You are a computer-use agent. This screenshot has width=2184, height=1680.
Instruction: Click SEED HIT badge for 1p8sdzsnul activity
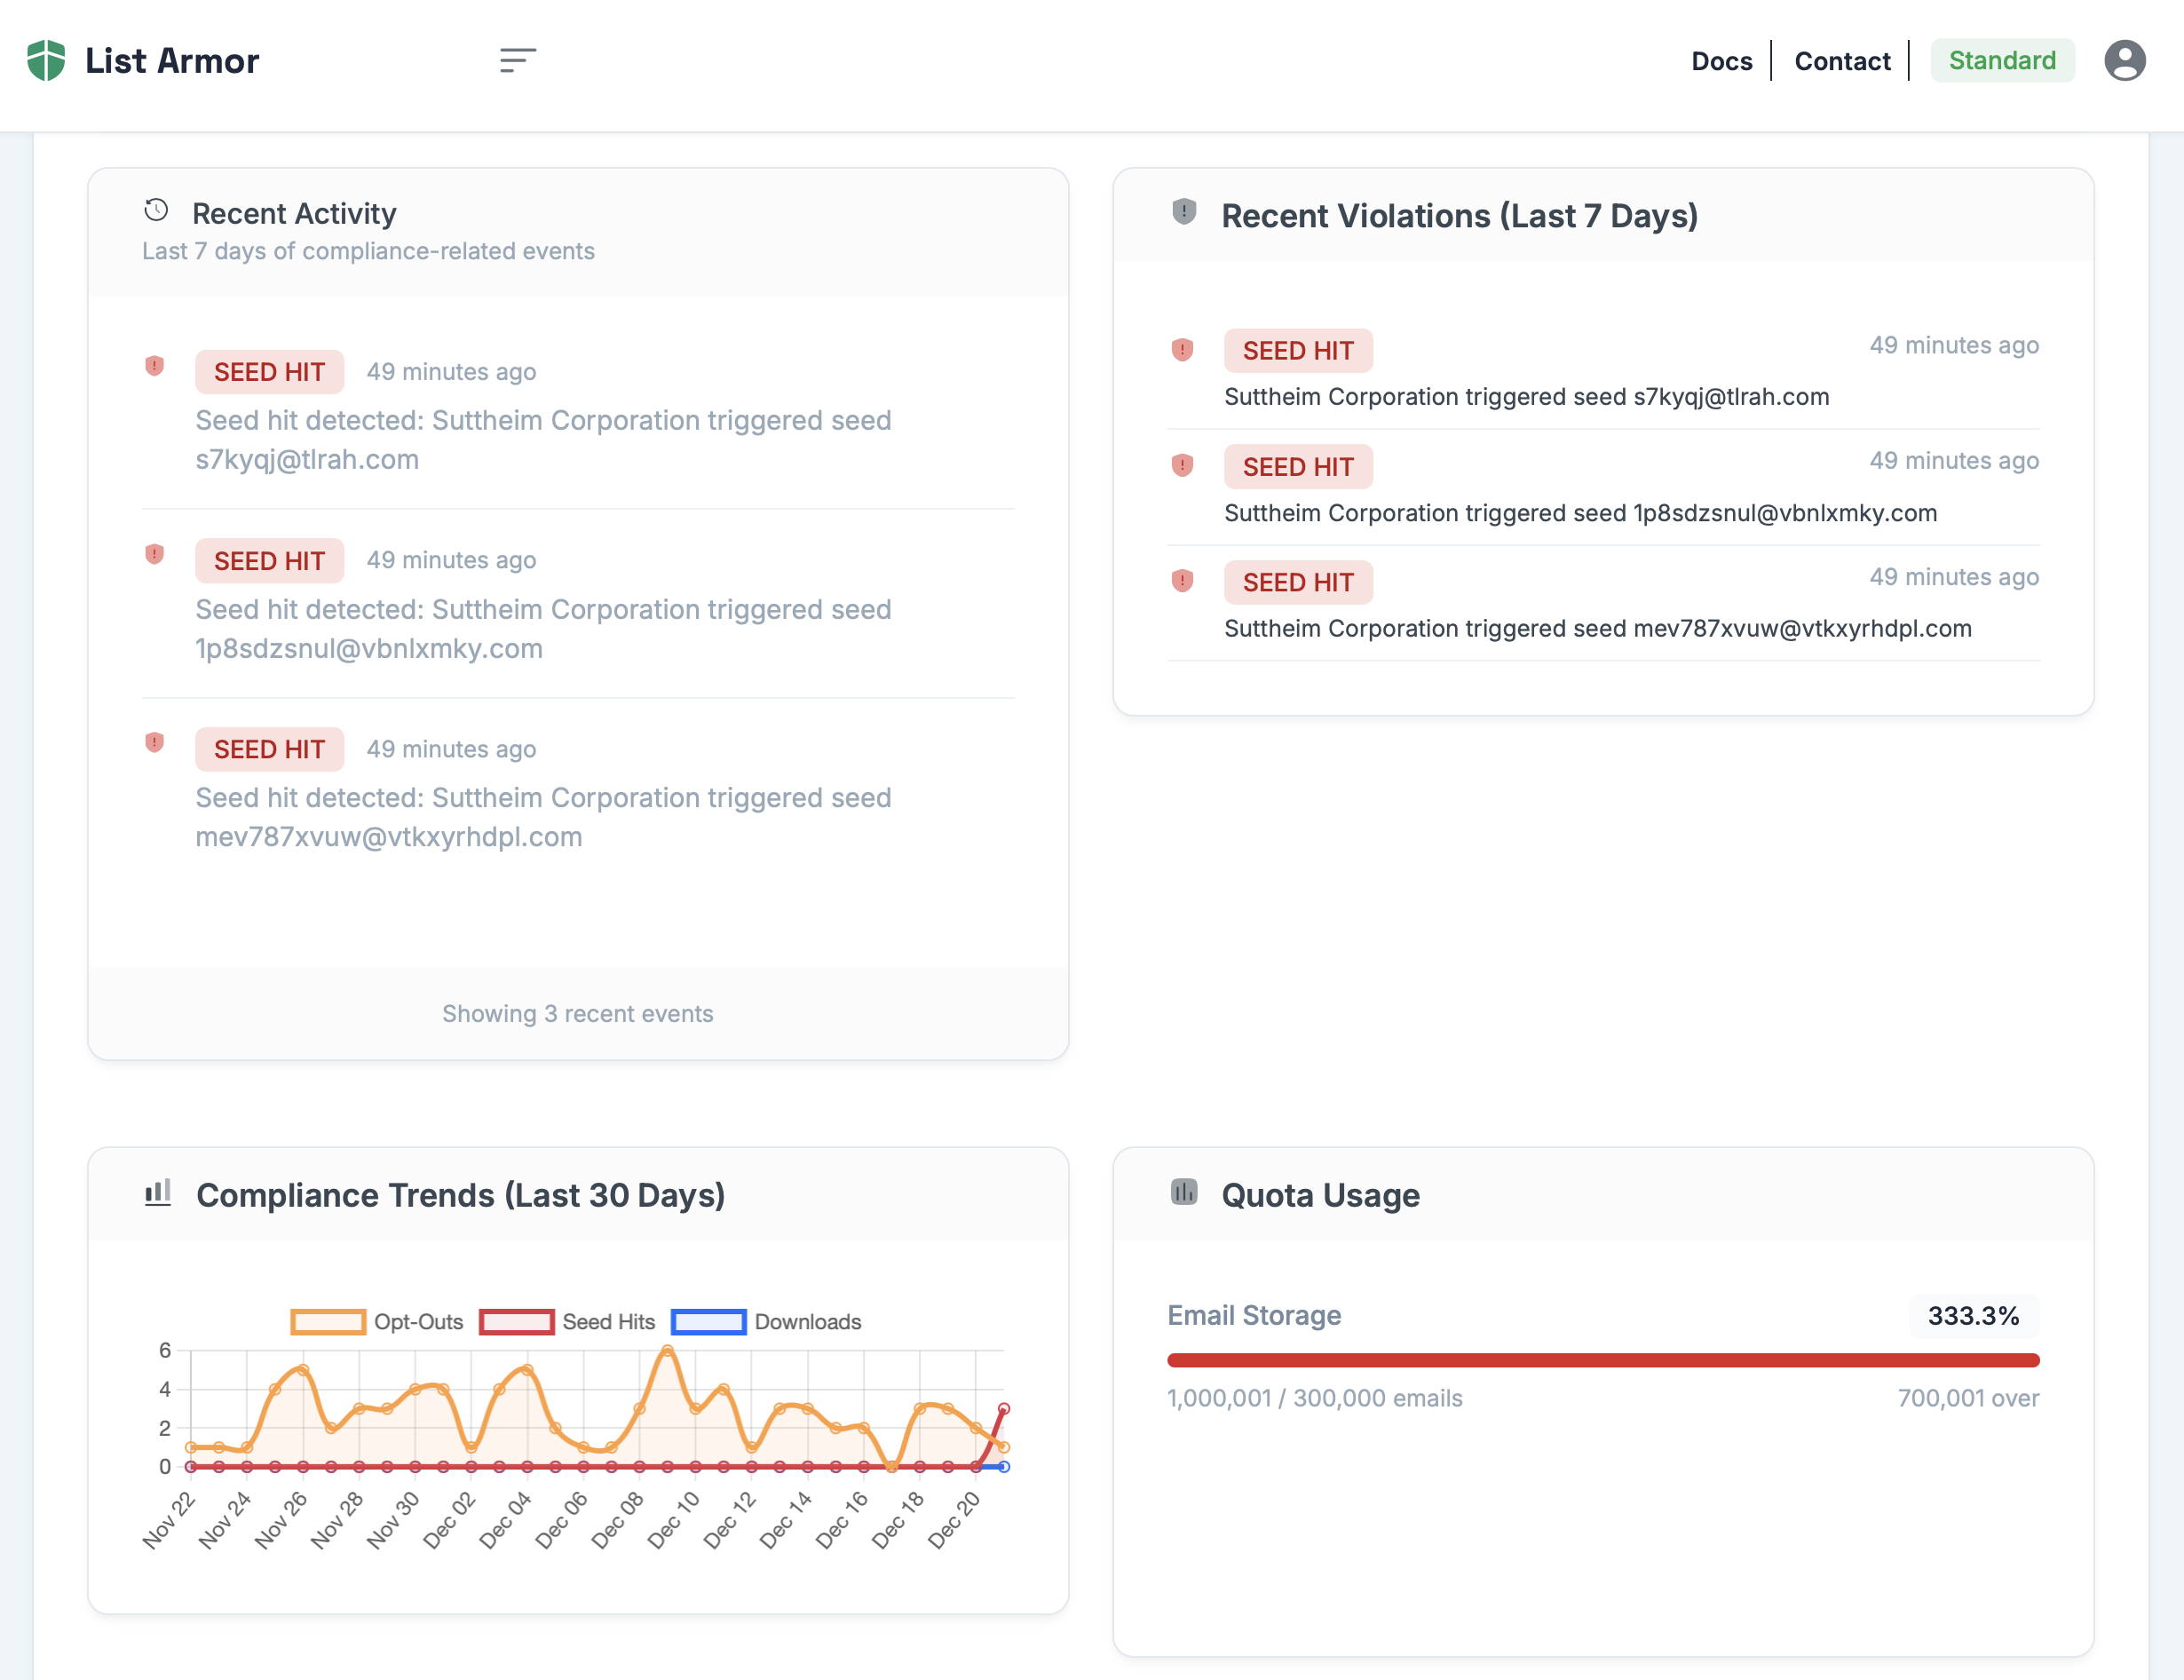[269, 561]
